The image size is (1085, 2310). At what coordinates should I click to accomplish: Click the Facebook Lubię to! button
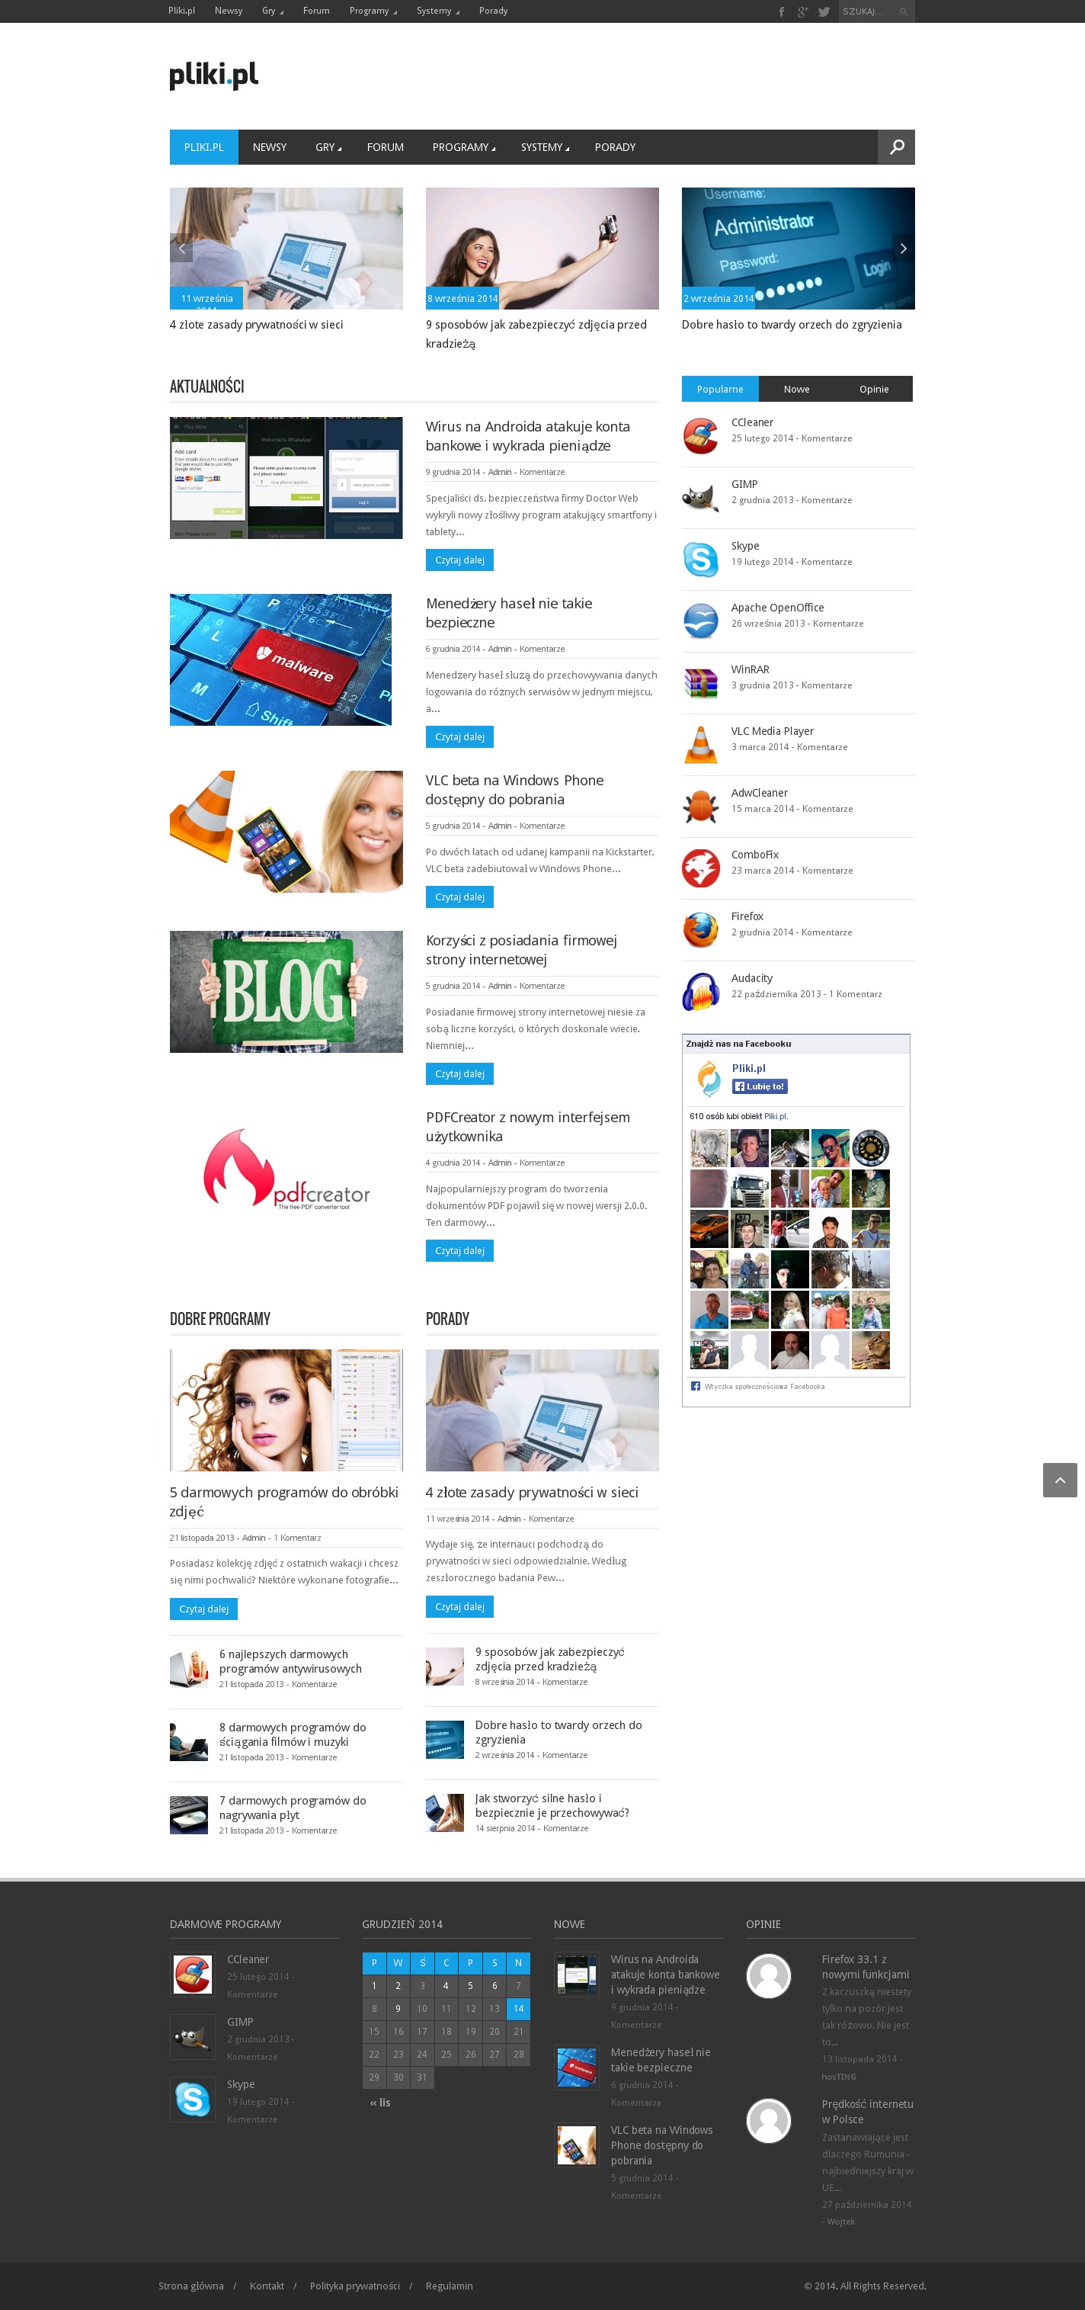pyautogui.click(x=760, y=1086)
